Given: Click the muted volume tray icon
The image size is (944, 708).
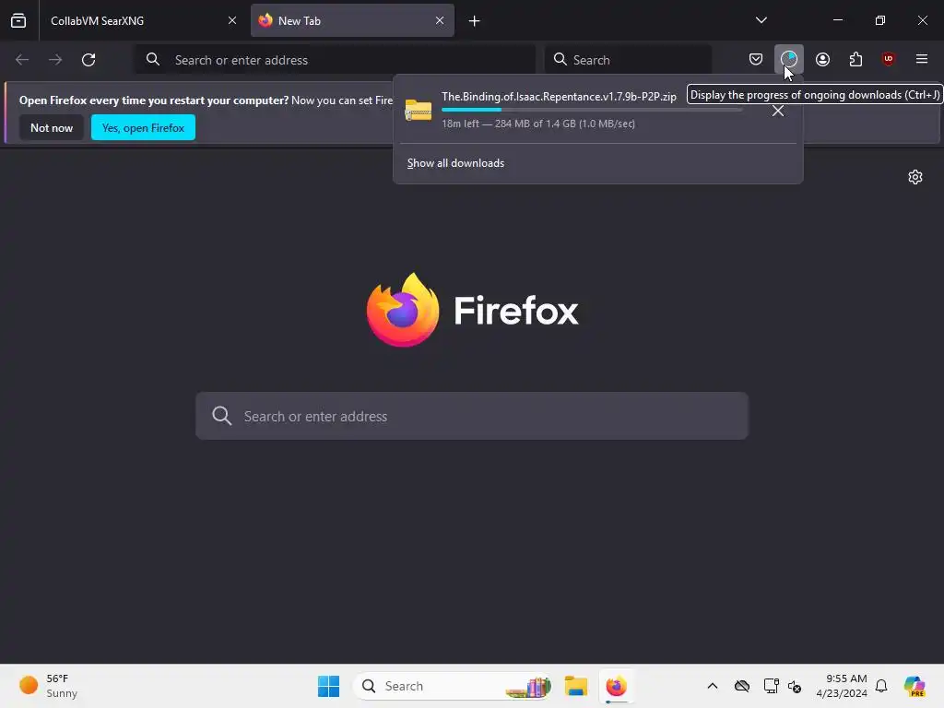Looking at the screenshot, I should point(794,686).
